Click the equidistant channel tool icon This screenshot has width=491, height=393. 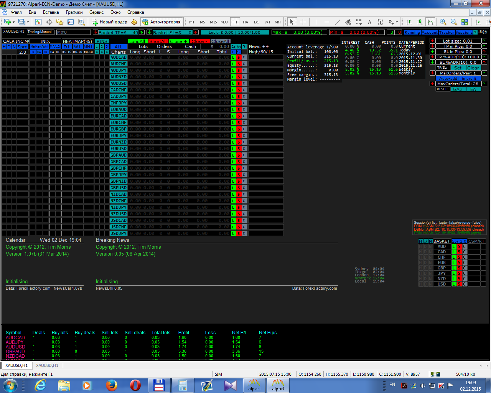[348, 22]
